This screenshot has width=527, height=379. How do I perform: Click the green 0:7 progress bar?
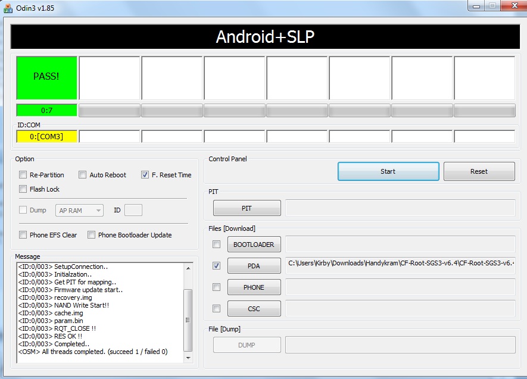pyautogui.click(x=46, y=110)
